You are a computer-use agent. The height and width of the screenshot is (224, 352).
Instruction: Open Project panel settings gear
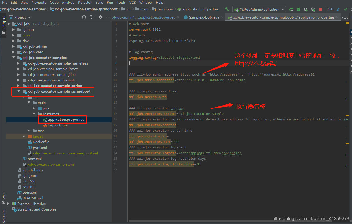tap(101, 17)
